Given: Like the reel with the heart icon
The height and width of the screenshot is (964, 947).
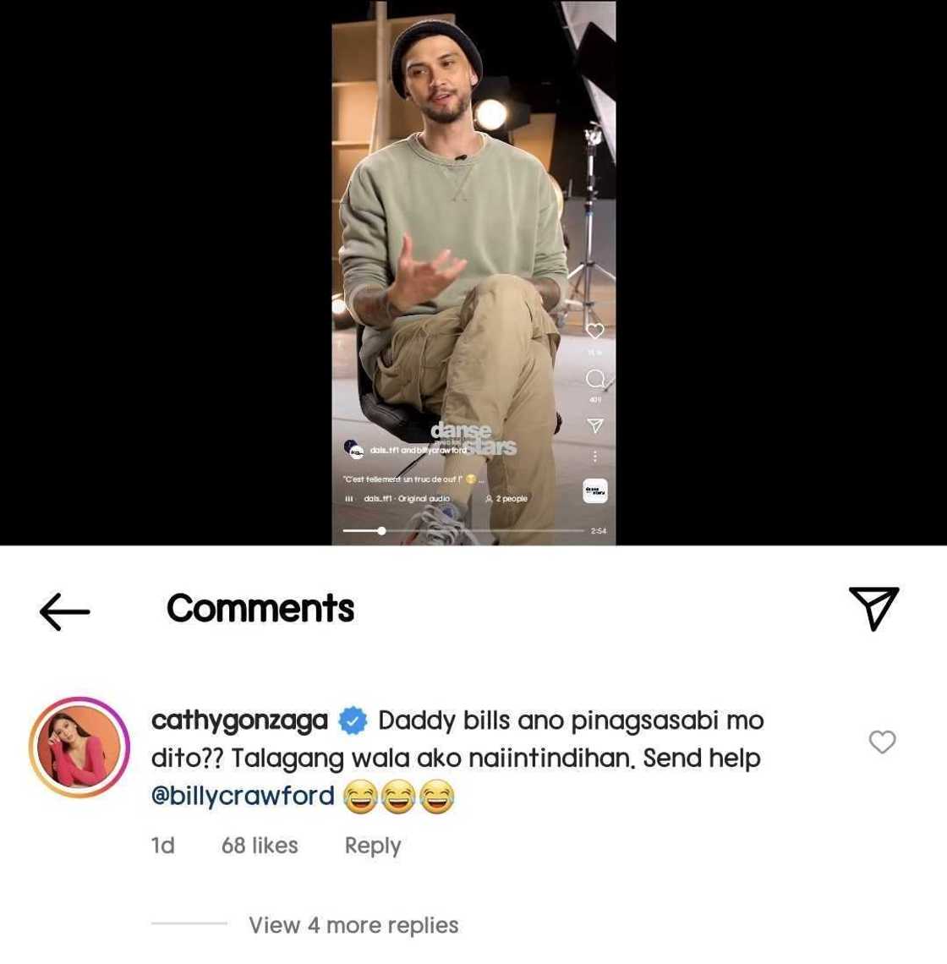Looking at the screenshot, I should coord(595,331).
